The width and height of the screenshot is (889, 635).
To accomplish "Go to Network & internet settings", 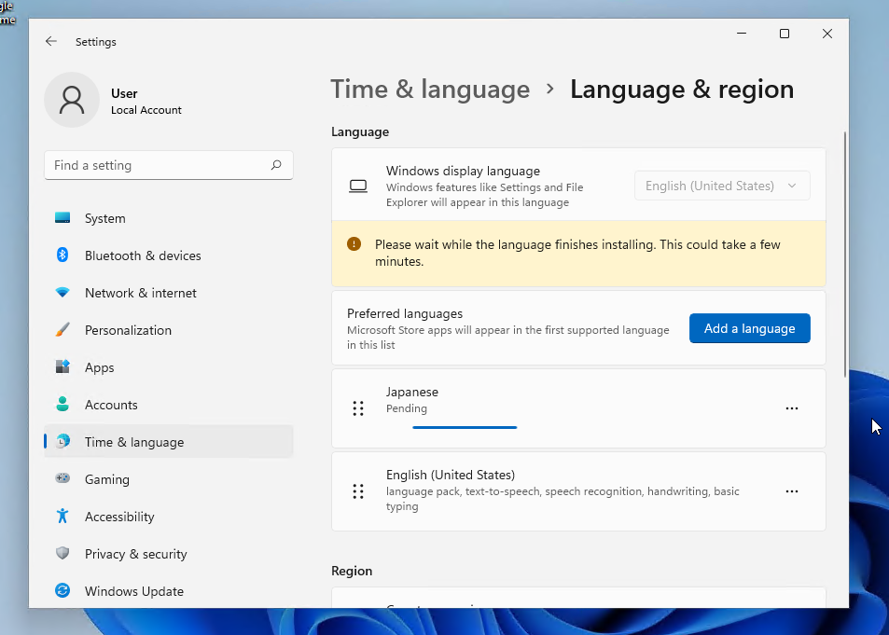I will pyautogui.click(x=140, y=293).
